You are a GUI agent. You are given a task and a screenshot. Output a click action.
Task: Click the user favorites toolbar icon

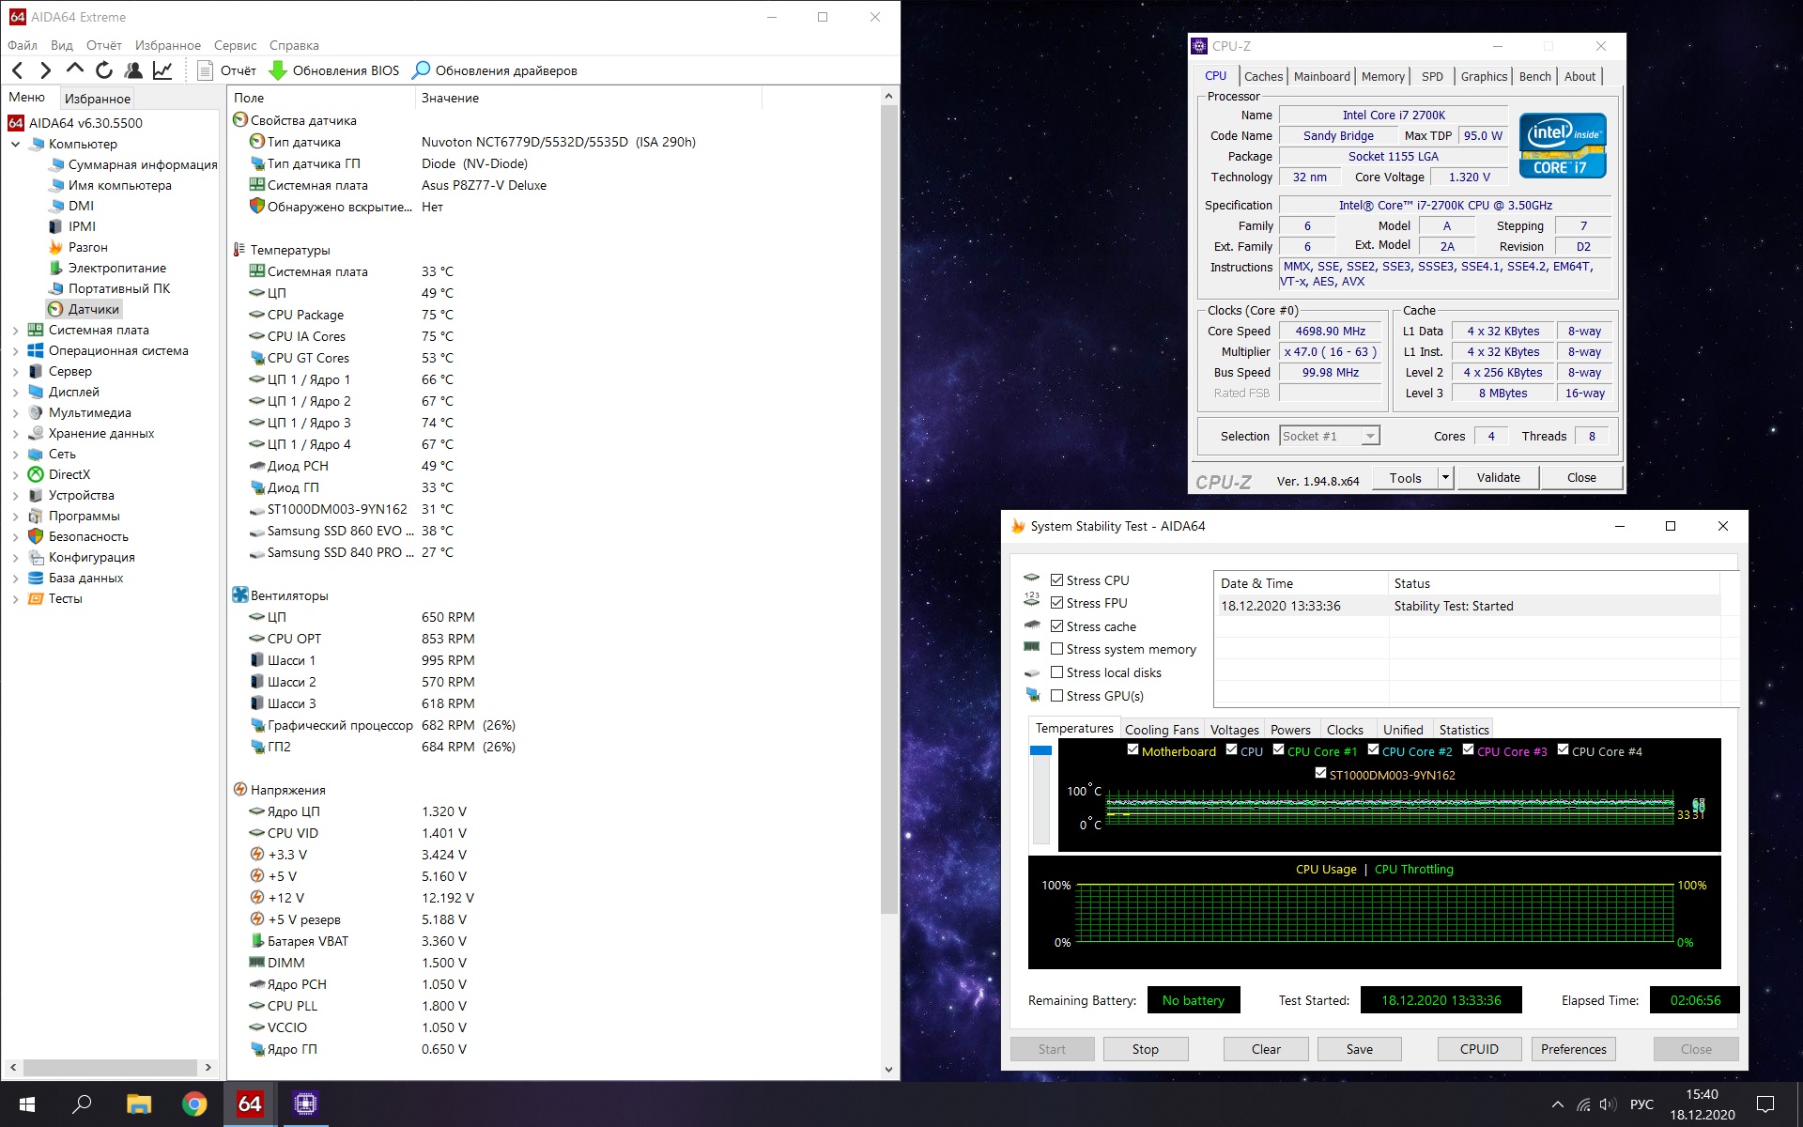133,70
